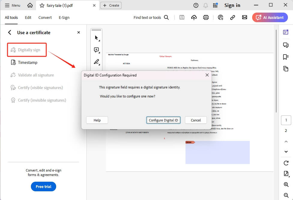The height and width of the screenshot is (200, 293).
Task: Zoom in with magnifier plus icon
Action: 286,184
